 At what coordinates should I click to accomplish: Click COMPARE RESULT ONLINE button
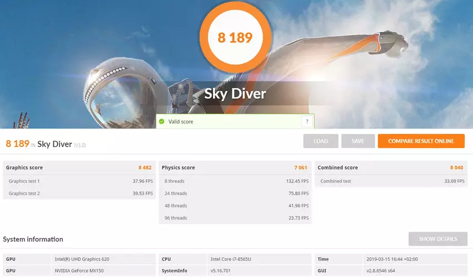tap(421, 141)
